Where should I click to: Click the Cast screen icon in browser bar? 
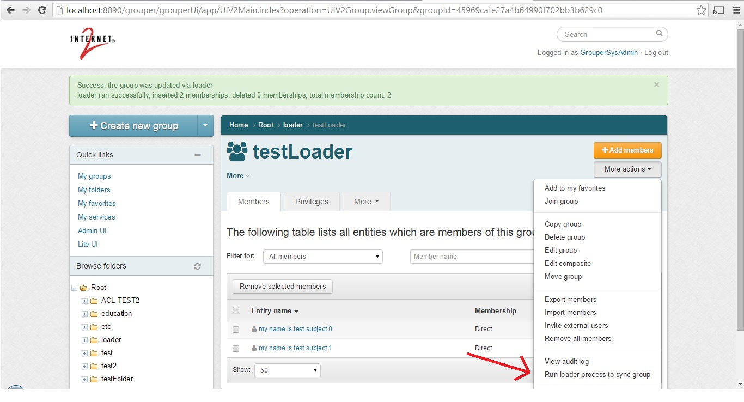(719, 10)
